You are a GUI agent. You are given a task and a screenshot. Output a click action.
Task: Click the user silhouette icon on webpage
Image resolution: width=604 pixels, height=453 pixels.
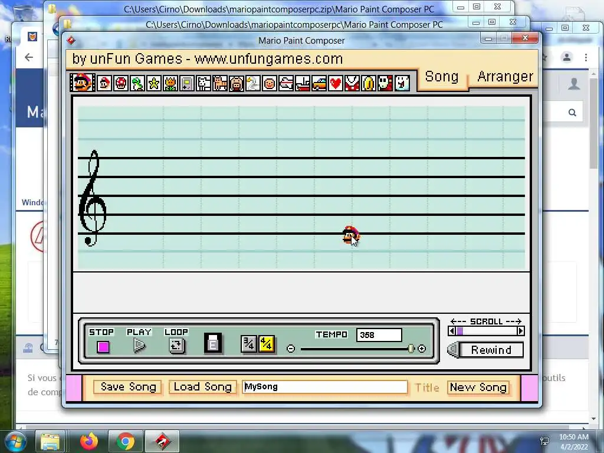pos(574,84)
